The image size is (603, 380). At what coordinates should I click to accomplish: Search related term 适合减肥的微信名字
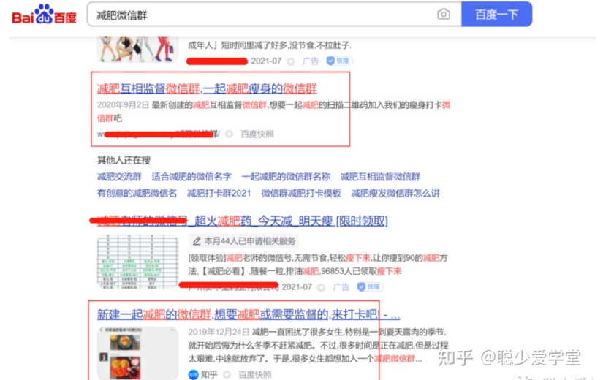pos(191,177)
